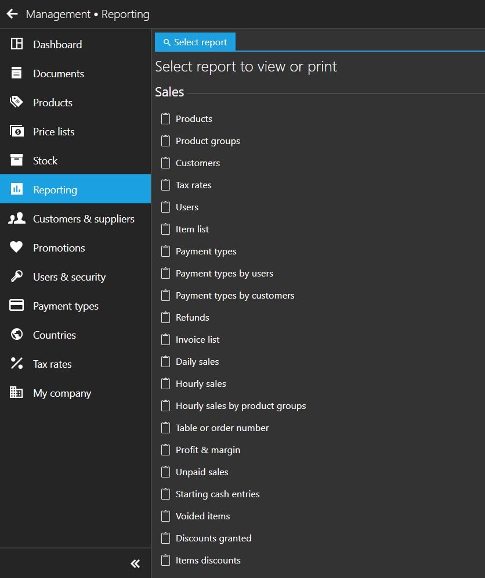
Task: Open the Profit & margin report
Action: [208, 450]
